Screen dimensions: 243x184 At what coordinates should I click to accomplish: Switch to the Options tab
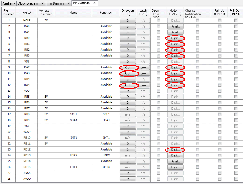[x=8, y=3]
